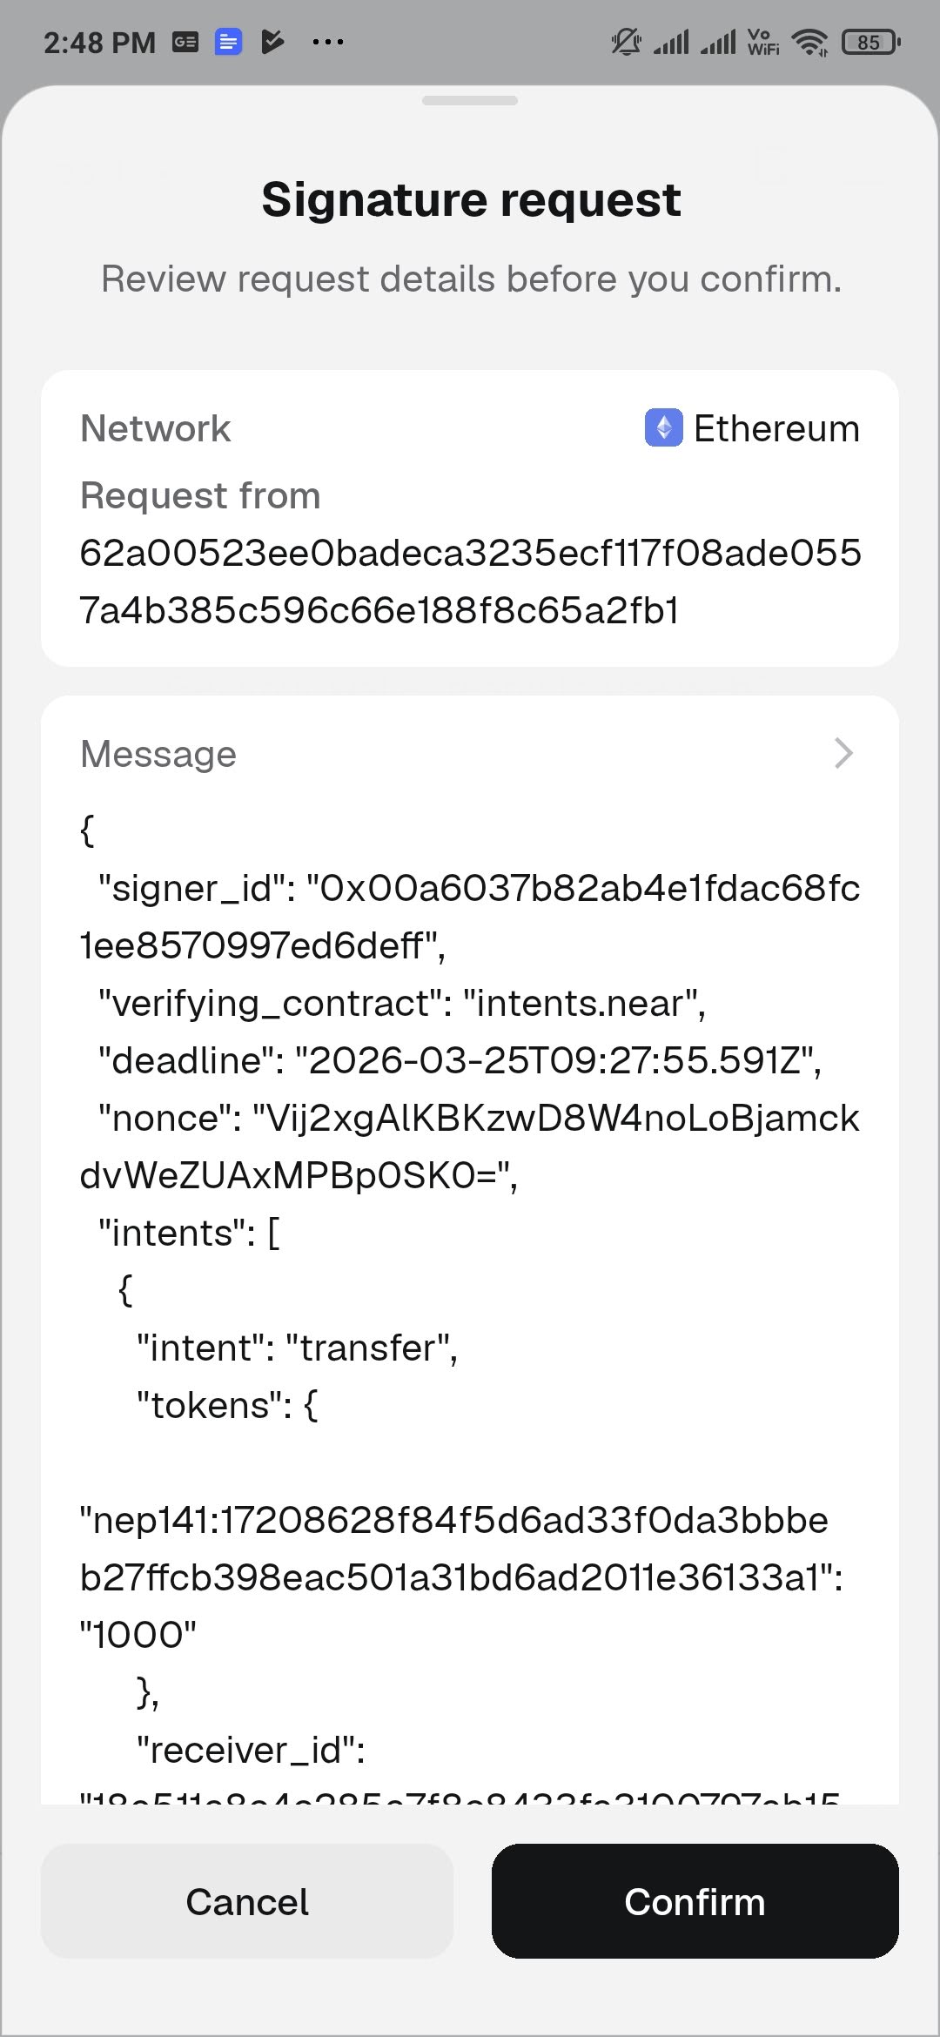Tap the three-dot overflow notification indicator
940x2037 pixels.
click(328, 41)
